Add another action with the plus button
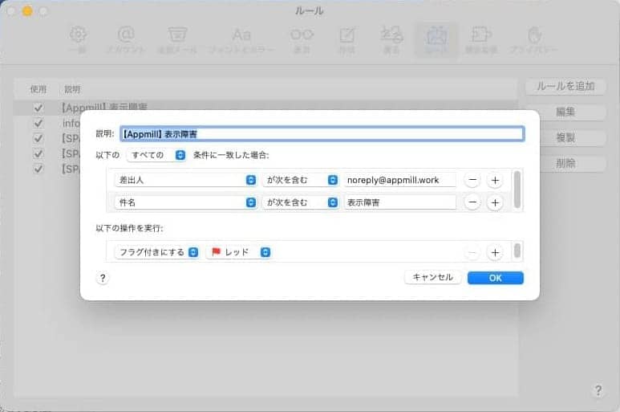The image size is (620, 412). [495, 252]
